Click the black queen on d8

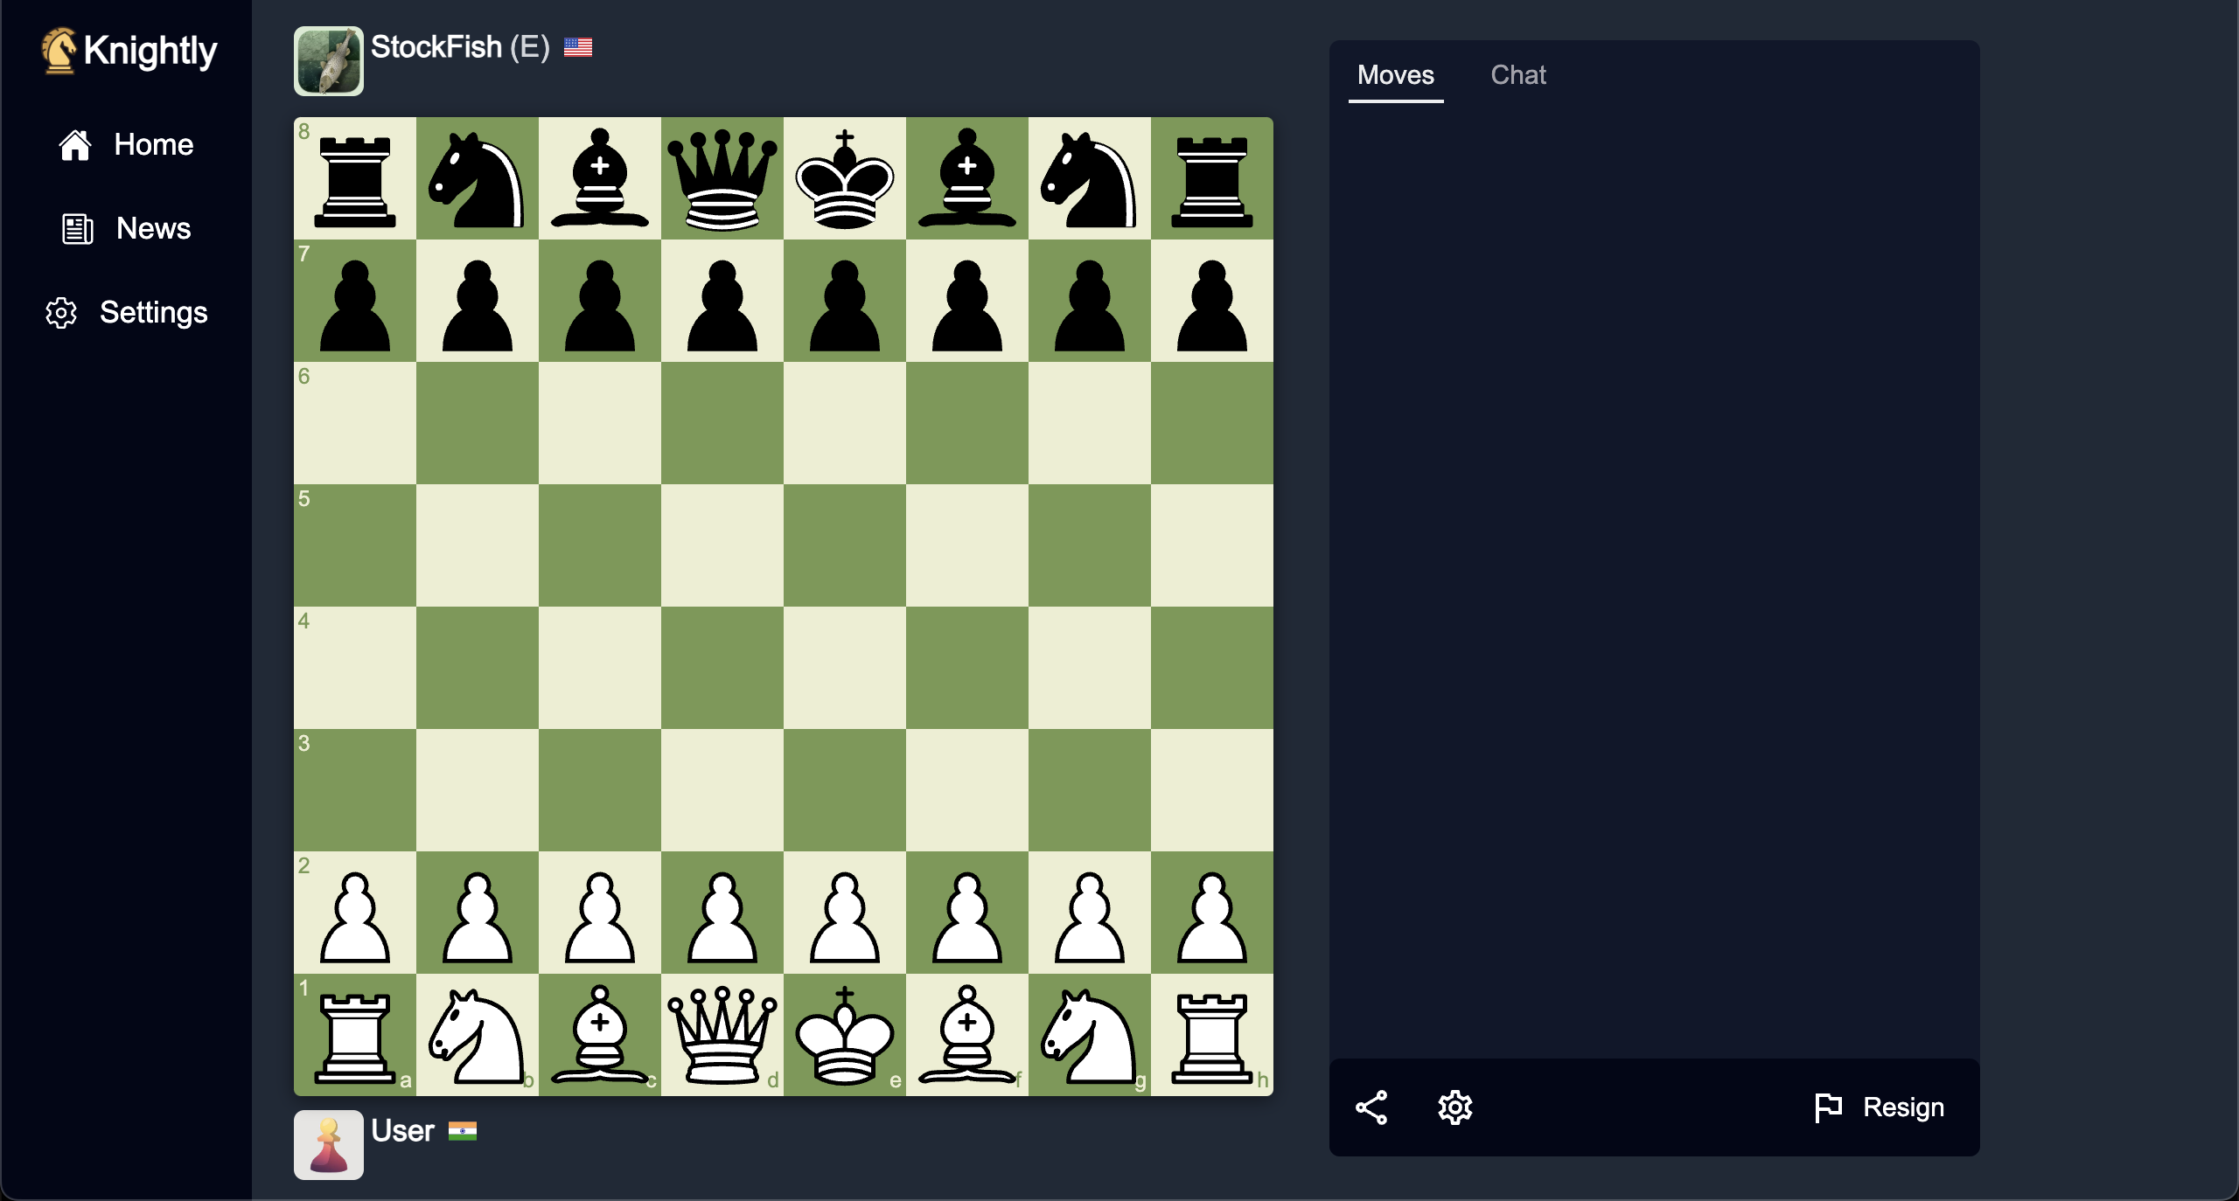721,178
